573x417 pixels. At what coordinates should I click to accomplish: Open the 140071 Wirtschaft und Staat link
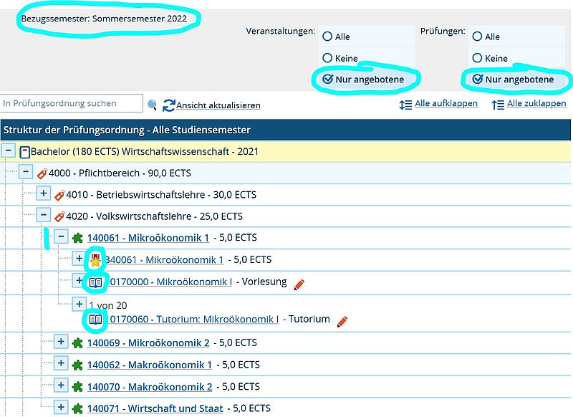point(155,408)
